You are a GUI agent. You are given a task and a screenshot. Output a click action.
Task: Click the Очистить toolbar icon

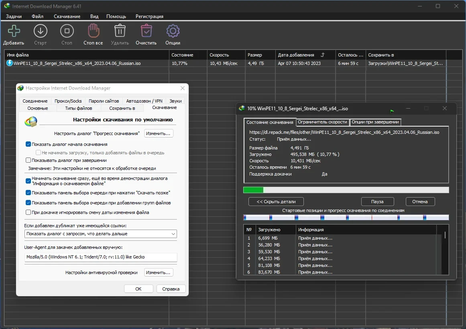pyautogui.click(x=146, y=31)
